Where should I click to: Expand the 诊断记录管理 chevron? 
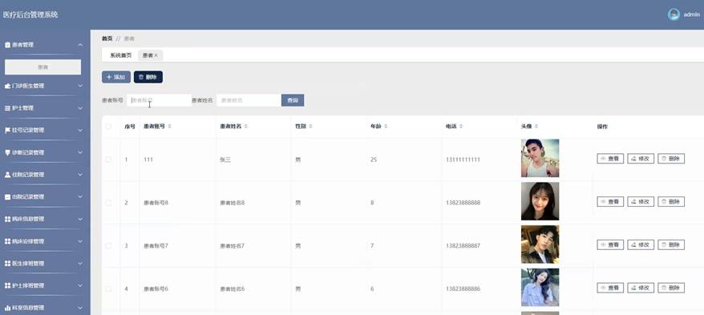click(80, 152)
